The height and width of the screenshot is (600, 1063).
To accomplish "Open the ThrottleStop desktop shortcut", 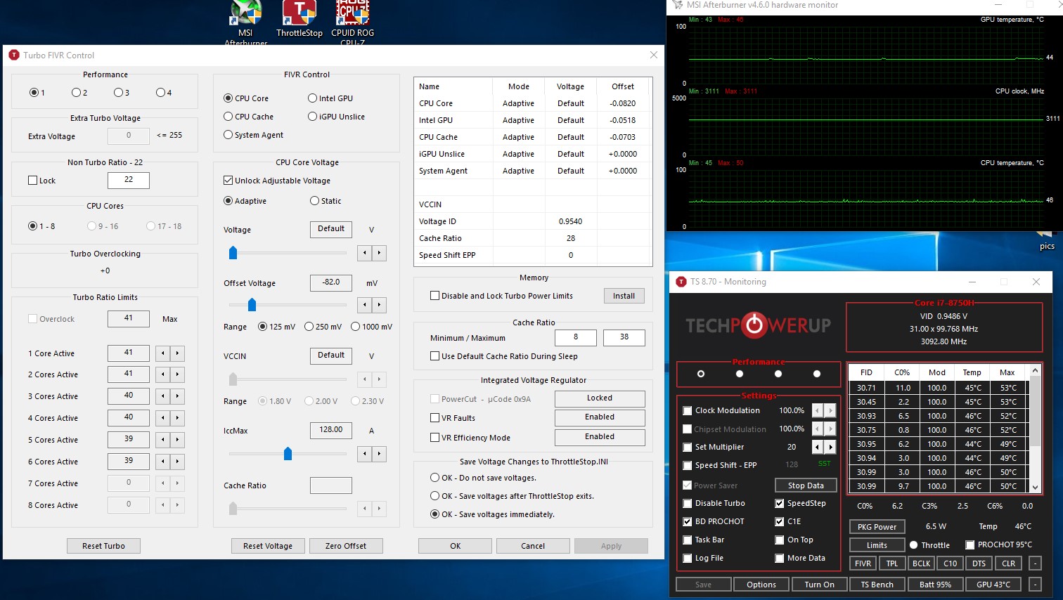I will pos(299,20).
